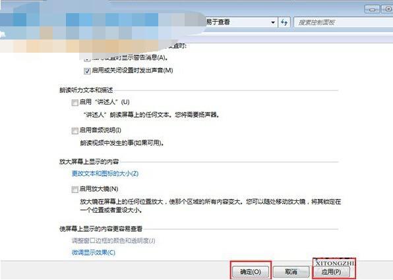Click greyed 调整窗口边框的颜色和透明度(J) link
The width and height of the screenshot is (393, 280).
113,241
